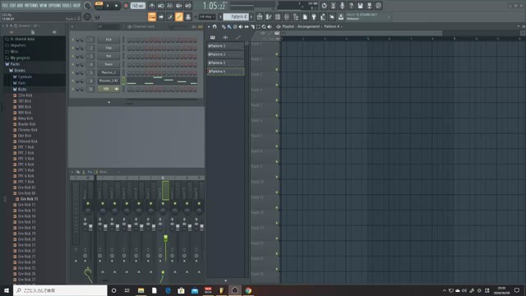This screenshot has height=296, width=526.
Task: Stop playback with the stop button
Action: coord(116,6)
